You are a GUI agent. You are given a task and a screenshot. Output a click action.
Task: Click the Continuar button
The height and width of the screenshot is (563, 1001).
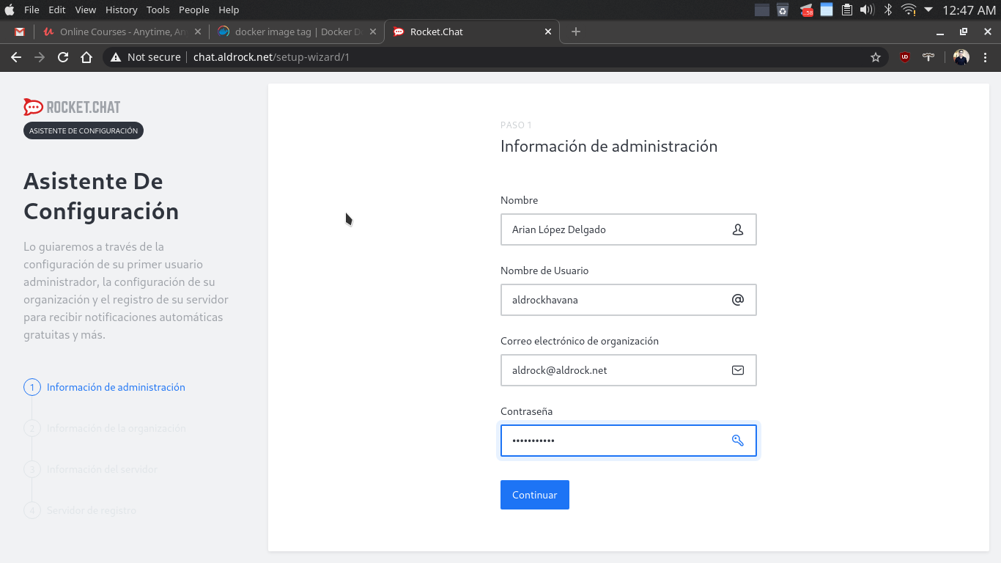(535, 495)
